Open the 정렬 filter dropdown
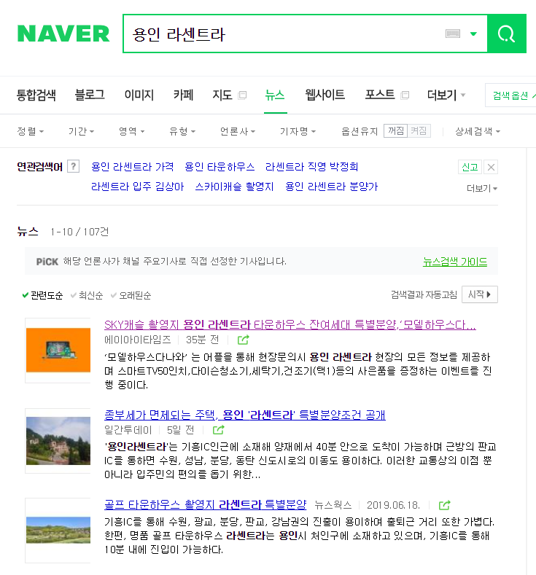This screenshot has height=575, width=536. (x=31, y=131)
